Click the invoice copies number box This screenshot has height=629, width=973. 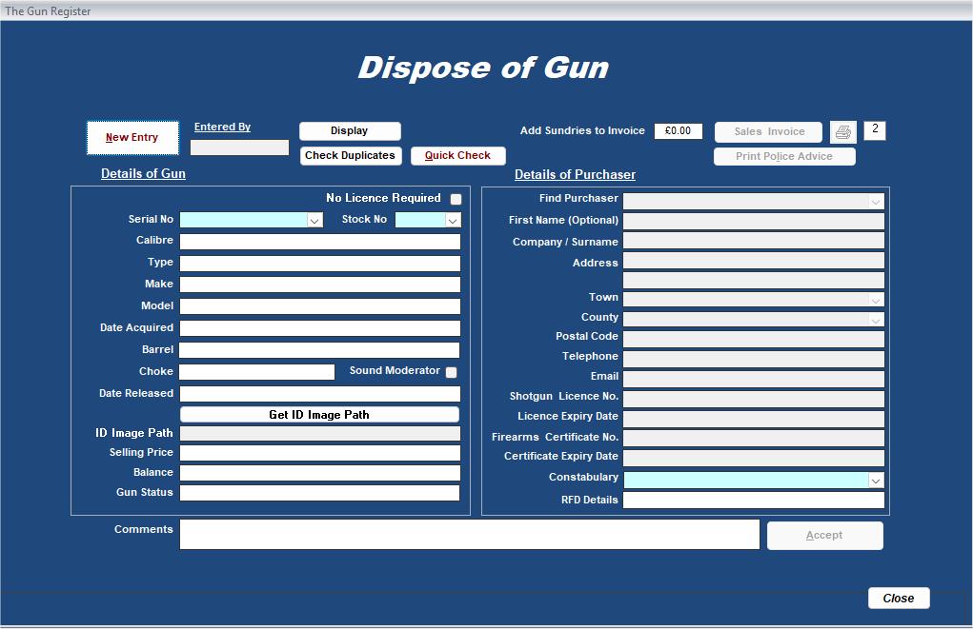pos(874,130)
